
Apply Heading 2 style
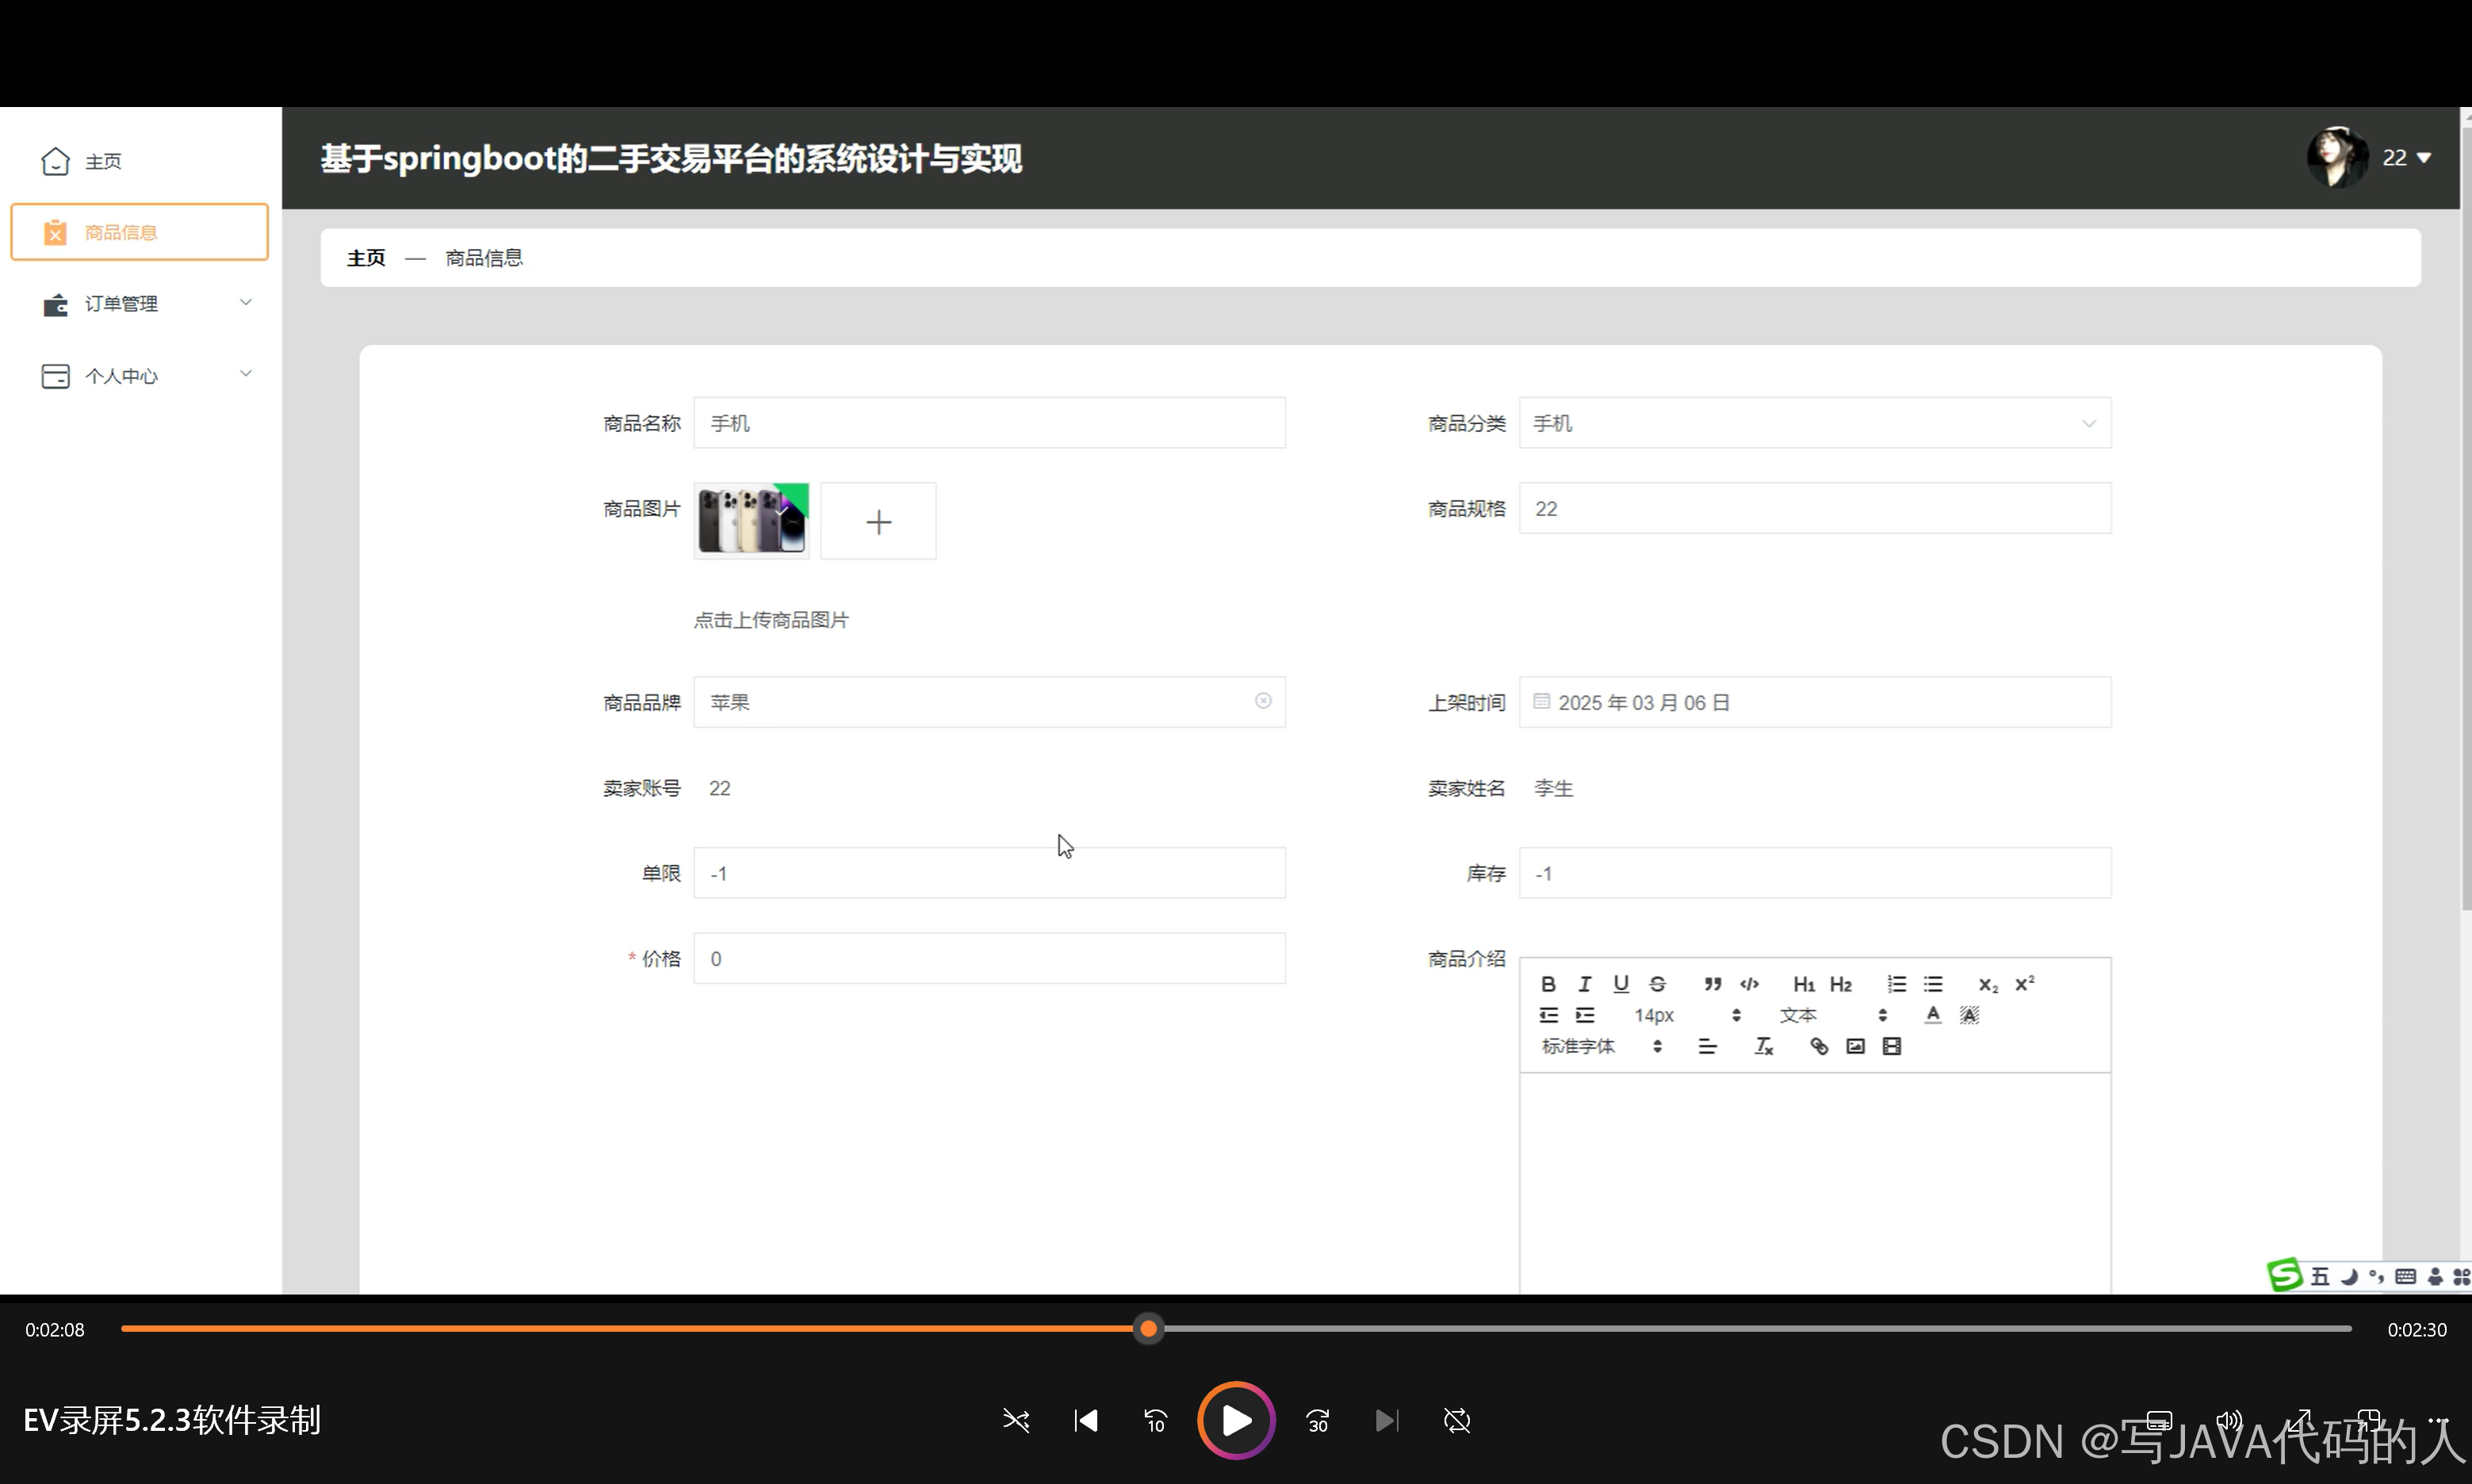(1841, 984)
